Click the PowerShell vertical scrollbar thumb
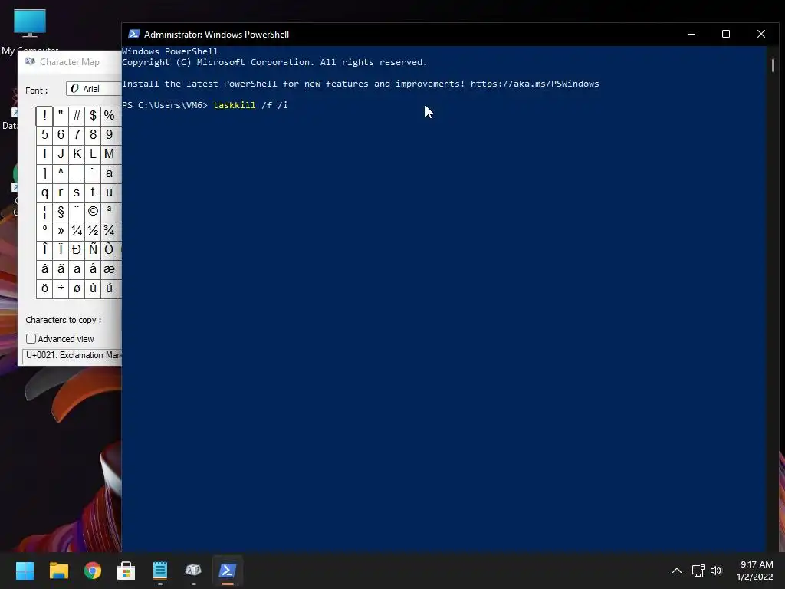785x589 pixels. (773, 65)
